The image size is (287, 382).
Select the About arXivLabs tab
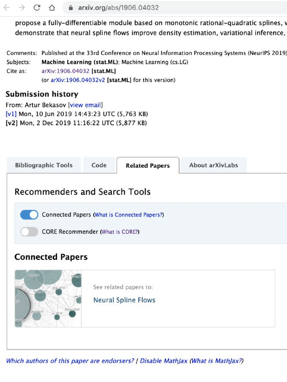[x=213, y=165]
